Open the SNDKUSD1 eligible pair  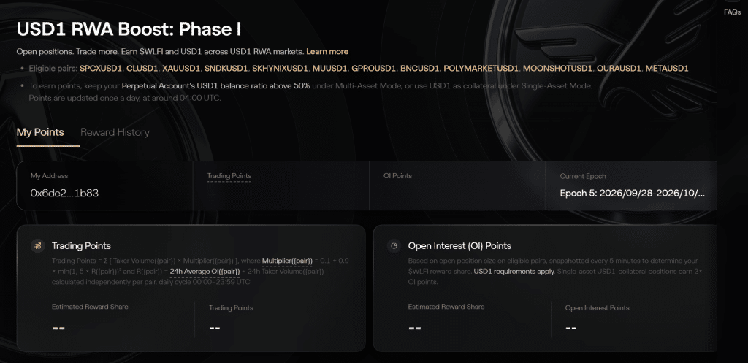[226, 69]
